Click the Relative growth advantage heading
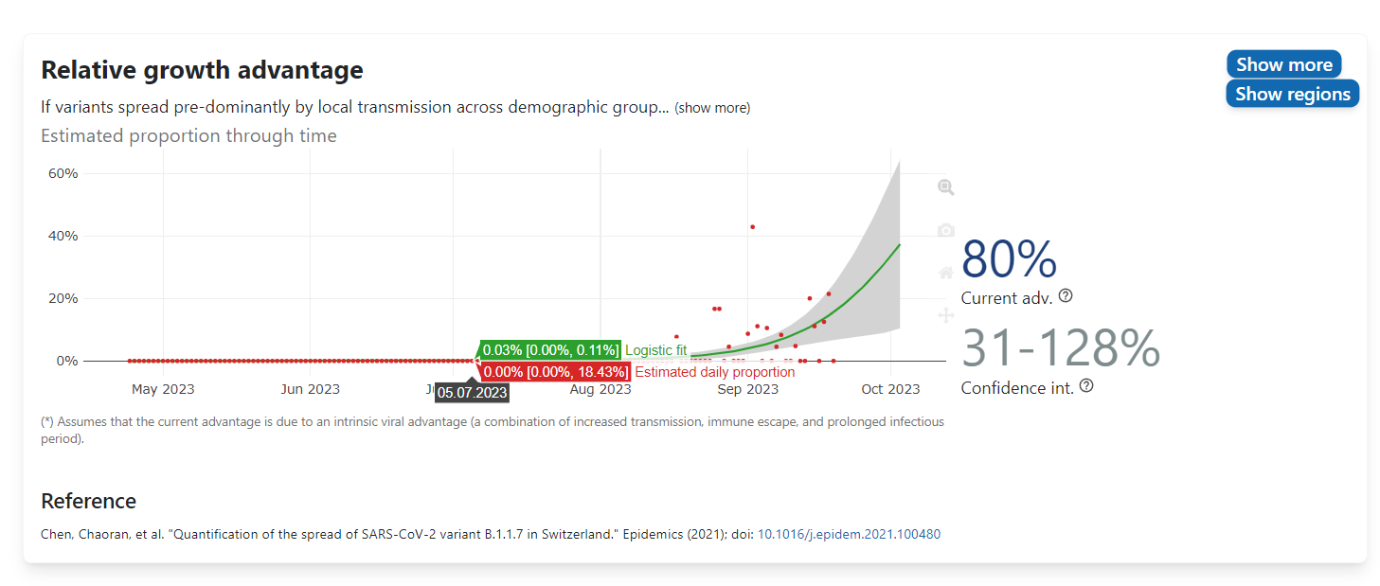Image resolution: width=1380 pixels, height=586 pixels. 202,70
